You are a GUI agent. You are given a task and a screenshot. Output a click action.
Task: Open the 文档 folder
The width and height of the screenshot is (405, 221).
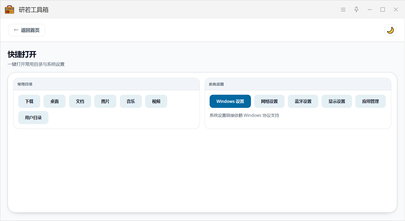click(x=80, y=101)
